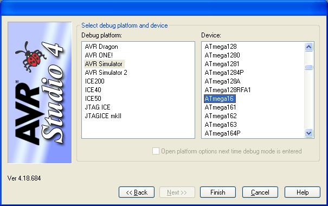Toggle Open platform options checkbox
This screenshot has width=328, height=206.
156,151
